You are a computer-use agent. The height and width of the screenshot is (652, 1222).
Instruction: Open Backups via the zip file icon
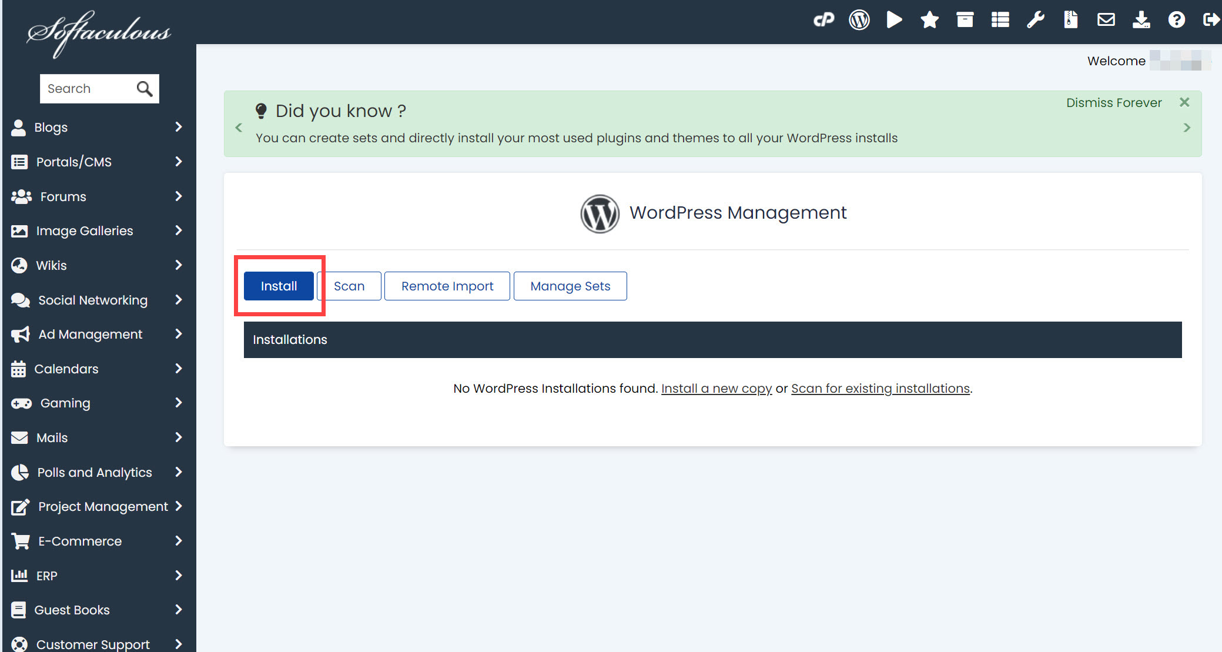click(x=1070, y=19)
